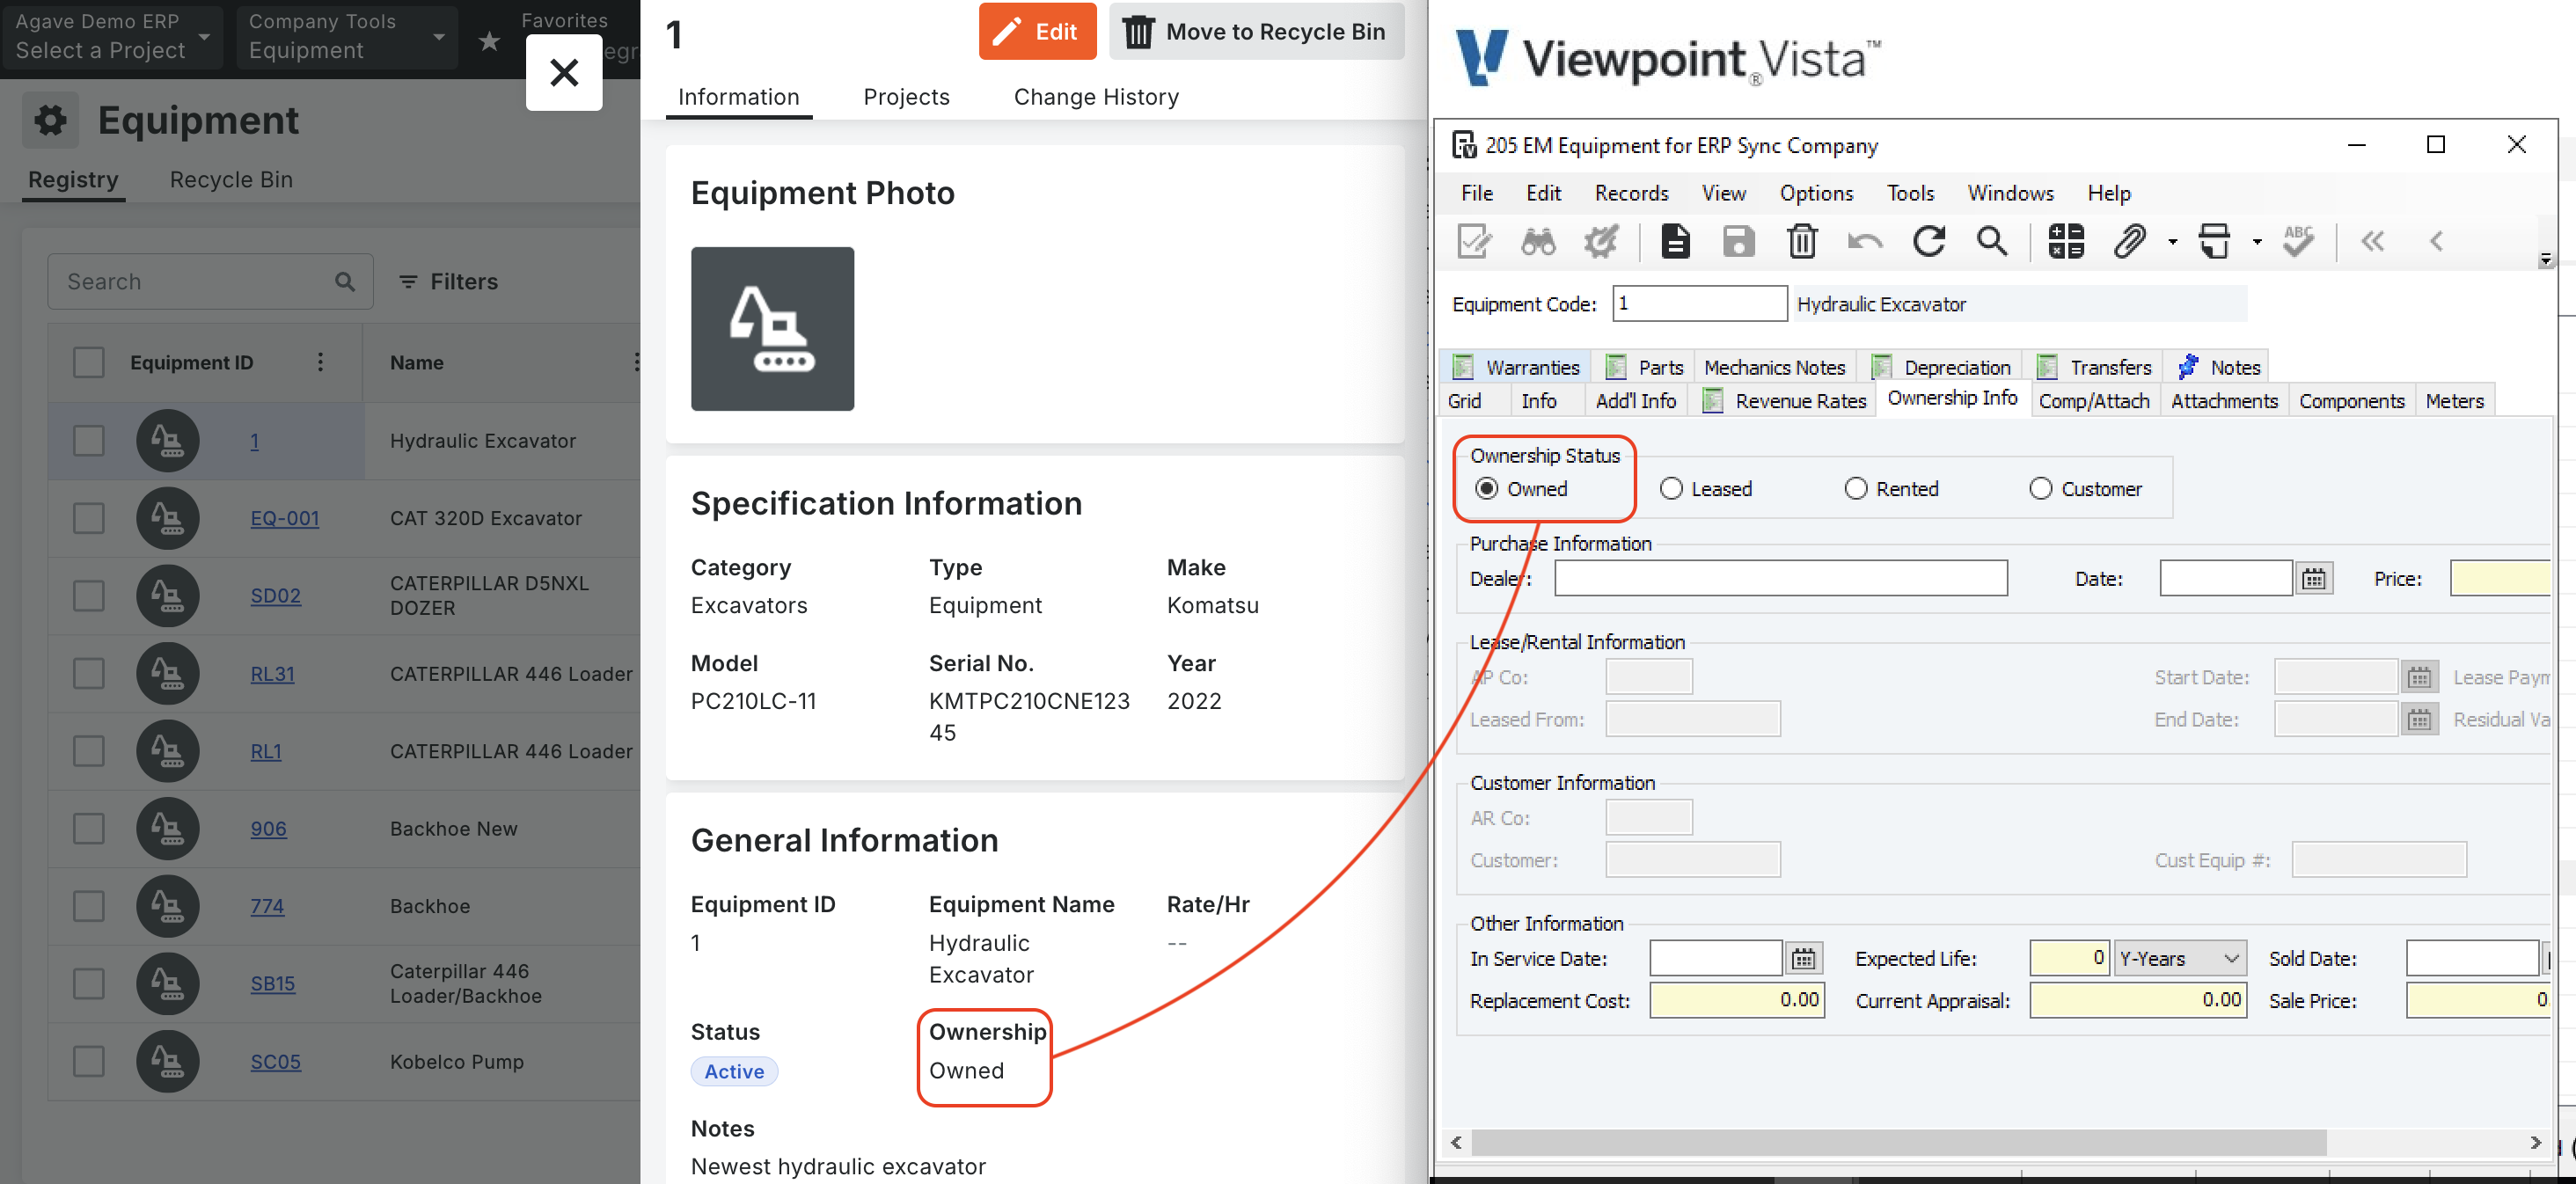Image resolution: width=2576 pixels, height=1184 pixels.
Task: Open the Expected Life Y-Years dropdown
Action: pyautogui.click(x=2180, y=958)
